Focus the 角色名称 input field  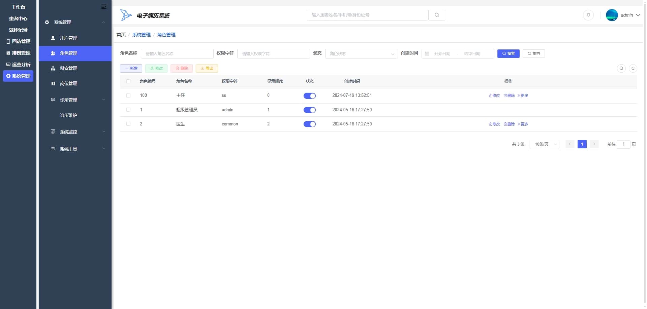coord(177,54)
